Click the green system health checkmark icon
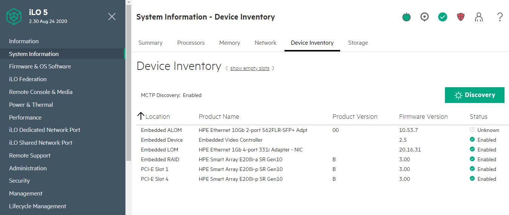The image size is (509, 215). 443,17
